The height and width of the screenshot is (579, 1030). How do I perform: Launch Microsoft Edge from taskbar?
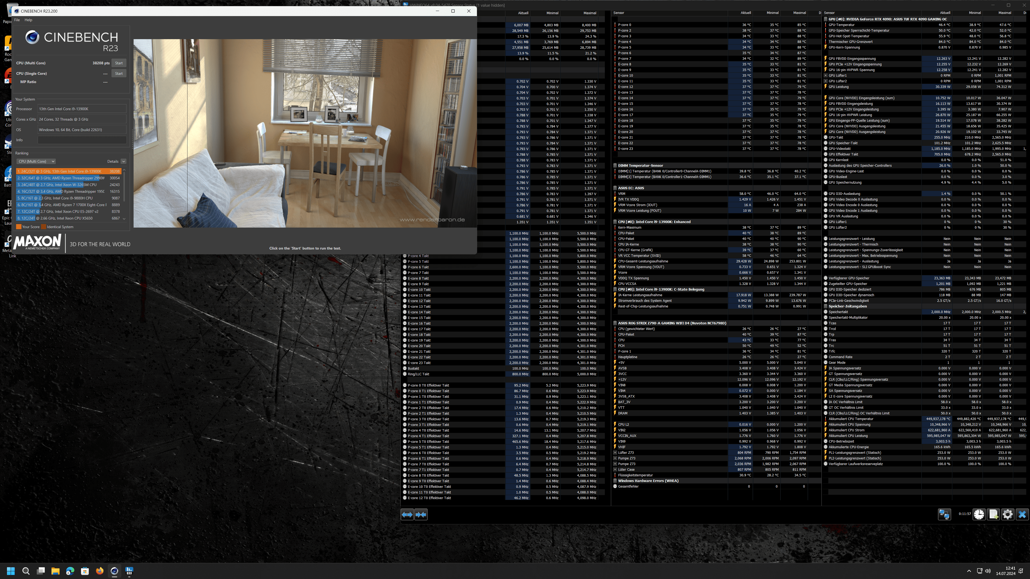tap(70, 571)
